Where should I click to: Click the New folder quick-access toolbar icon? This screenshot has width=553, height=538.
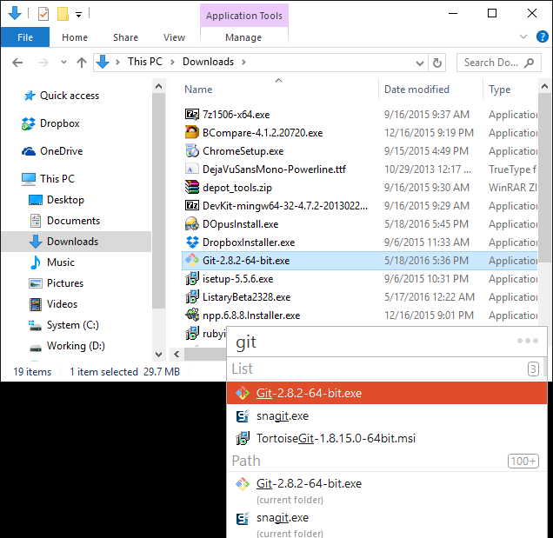(63, 14)
